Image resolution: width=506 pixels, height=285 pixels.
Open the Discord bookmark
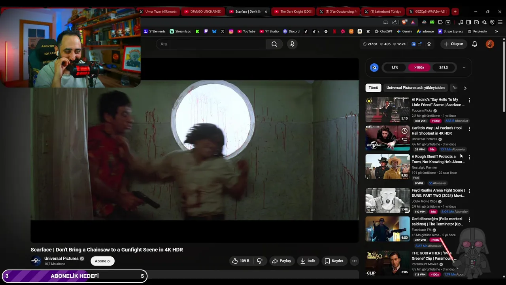291,31
